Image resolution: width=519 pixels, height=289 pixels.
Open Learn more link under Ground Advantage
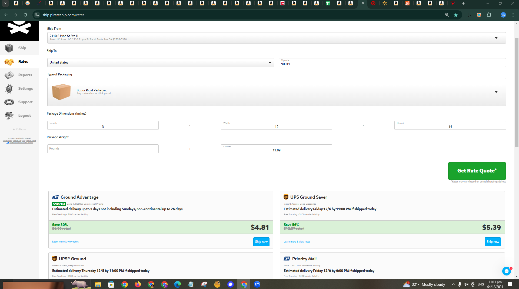65,242
